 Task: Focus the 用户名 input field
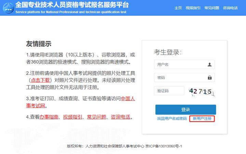click(184, 65)
